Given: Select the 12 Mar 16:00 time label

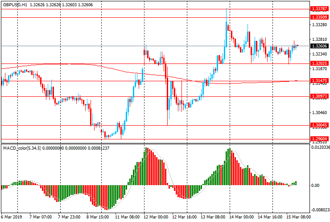Looking at the screenshot, I should click(184, 218).
